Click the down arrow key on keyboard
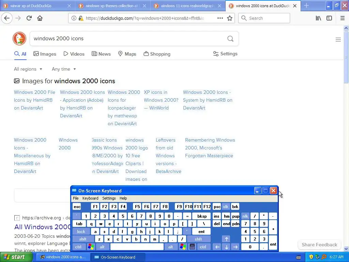The width and height of the screenshot is (349, 262). [226, 247]
